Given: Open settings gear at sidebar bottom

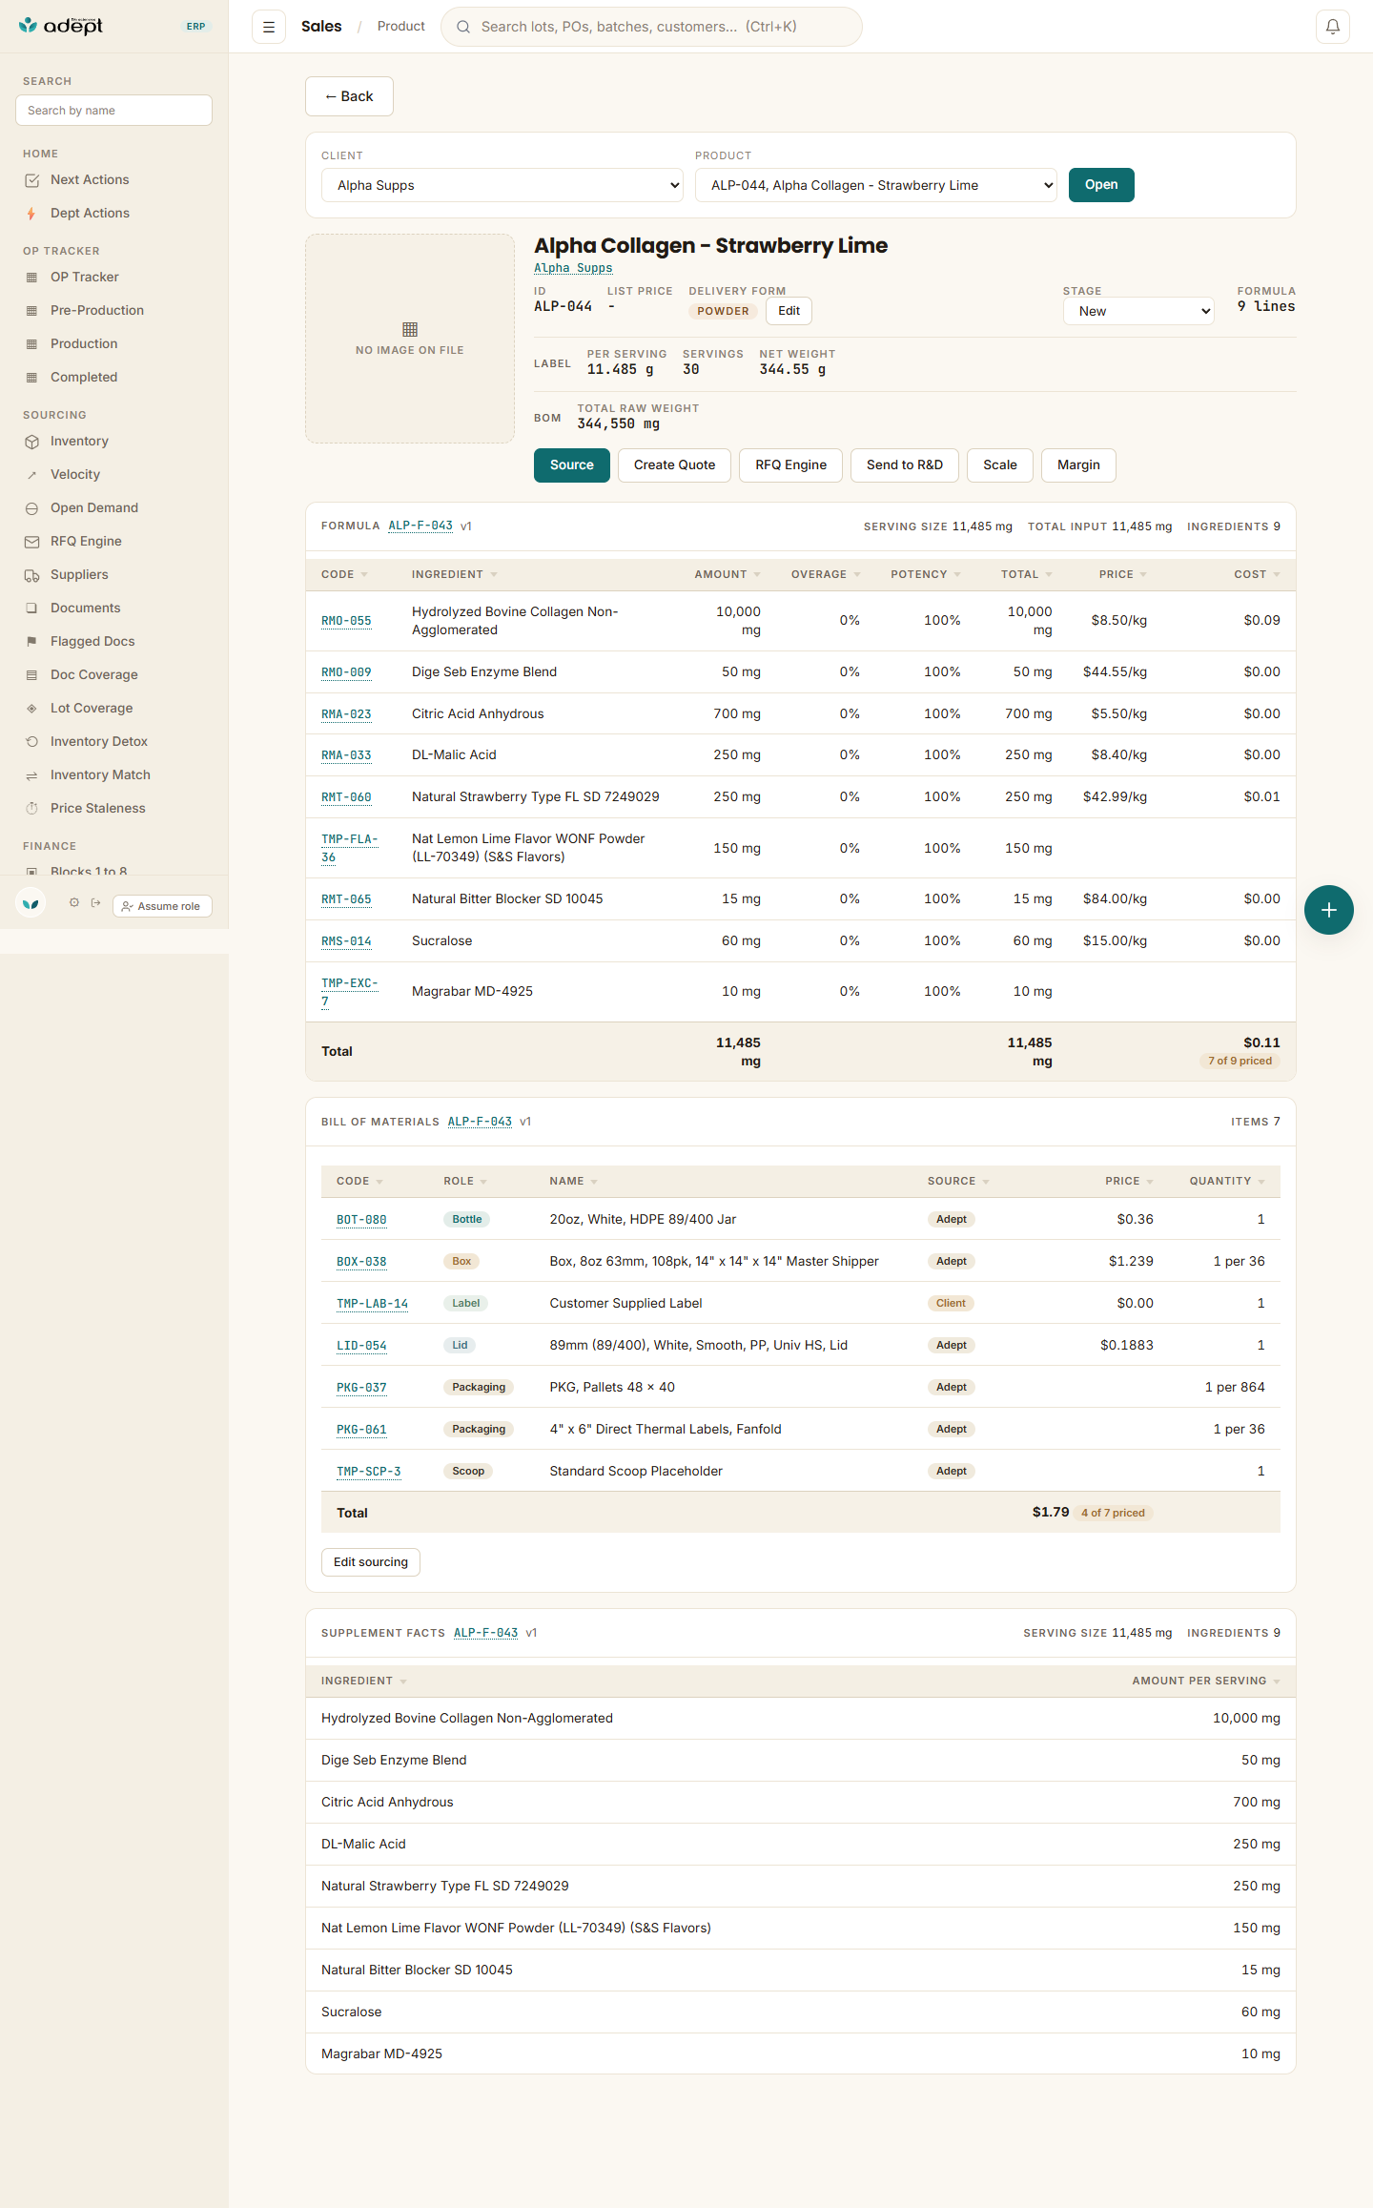Looking at the screenshot, I should click(x=73, y=902).
